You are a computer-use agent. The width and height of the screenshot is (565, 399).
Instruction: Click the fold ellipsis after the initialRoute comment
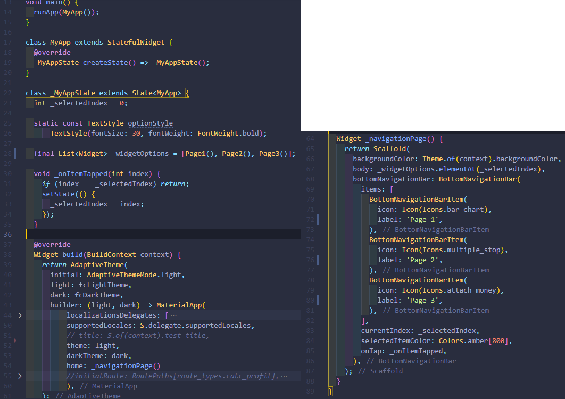(284, 376)
